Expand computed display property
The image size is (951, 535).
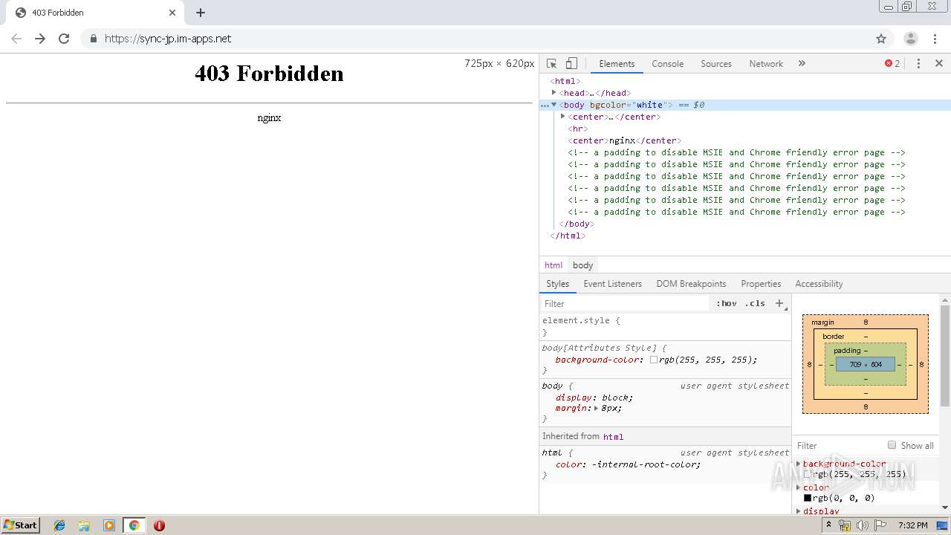pyautogui.click(x=799, y=511)
